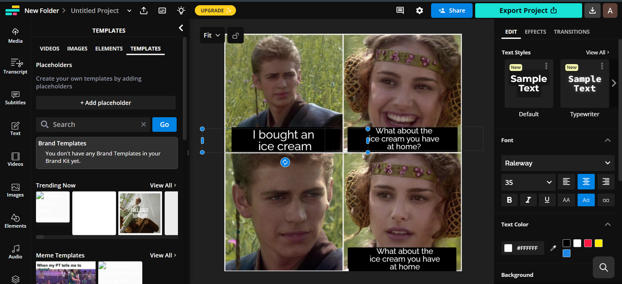
Task: Pick a color with the eyedropper tool
Action: 553,248
